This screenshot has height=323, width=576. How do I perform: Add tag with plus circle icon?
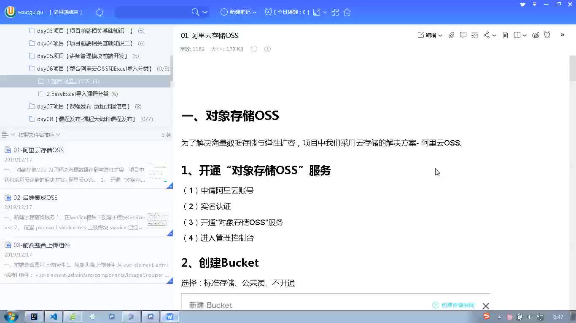(267, 49)
